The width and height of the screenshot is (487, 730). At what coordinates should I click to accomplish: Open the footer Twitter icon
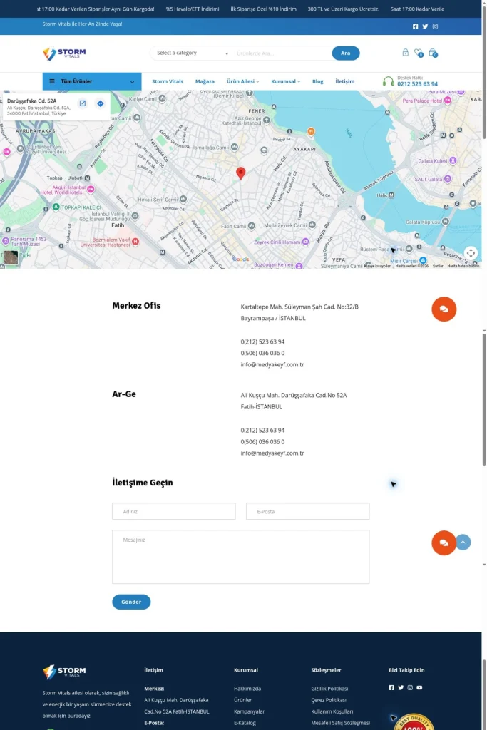click(x=401, y=688)
